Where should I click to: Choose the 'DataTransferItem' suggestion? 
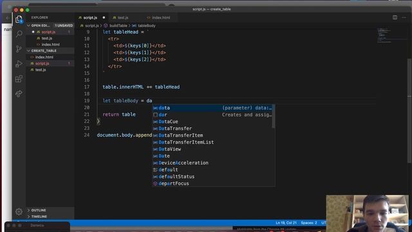point(213,135)
